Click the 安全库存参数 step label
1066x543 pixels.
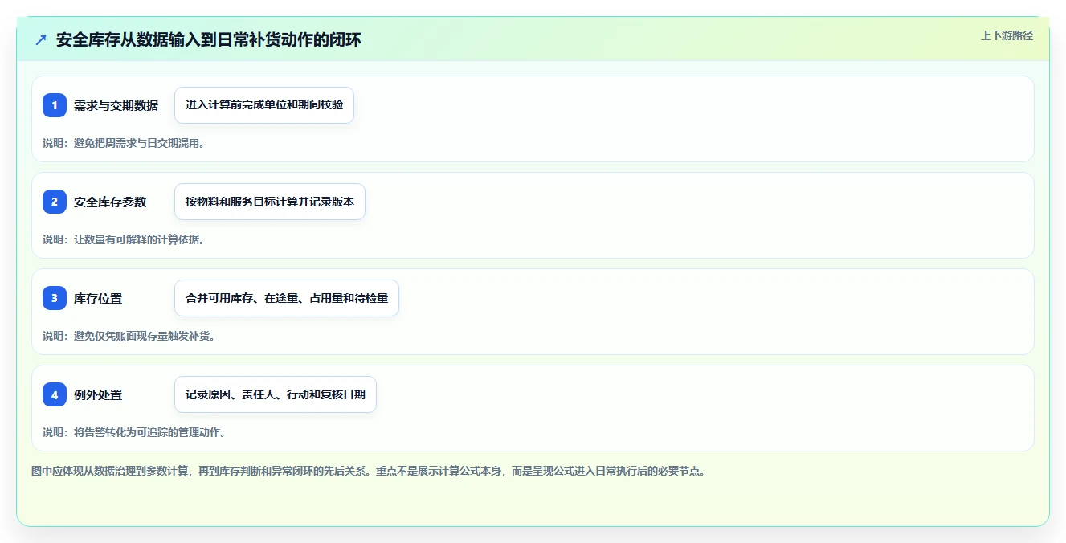click(x=110, y=202)
